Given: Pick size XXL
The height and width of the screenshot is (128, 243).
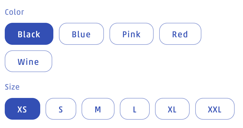Looking at the screenshot, I should pyautogui.click(x=215, y=109).
